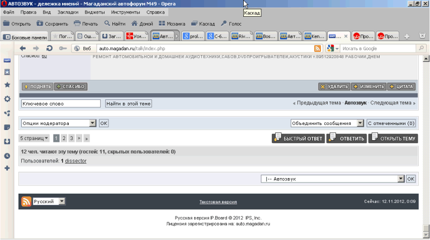Open the History clock panel in sidebar
The width and height of the screenshot is (430, 240).
coord(7,155)
